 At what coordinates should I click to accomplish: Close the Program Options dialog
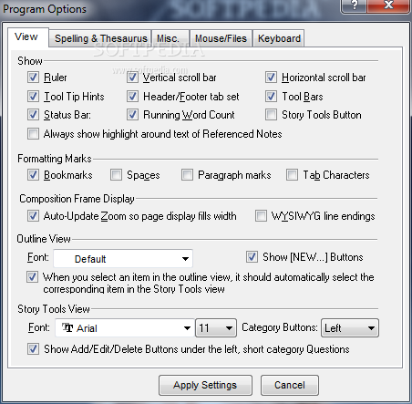click(x=388, y=5)
